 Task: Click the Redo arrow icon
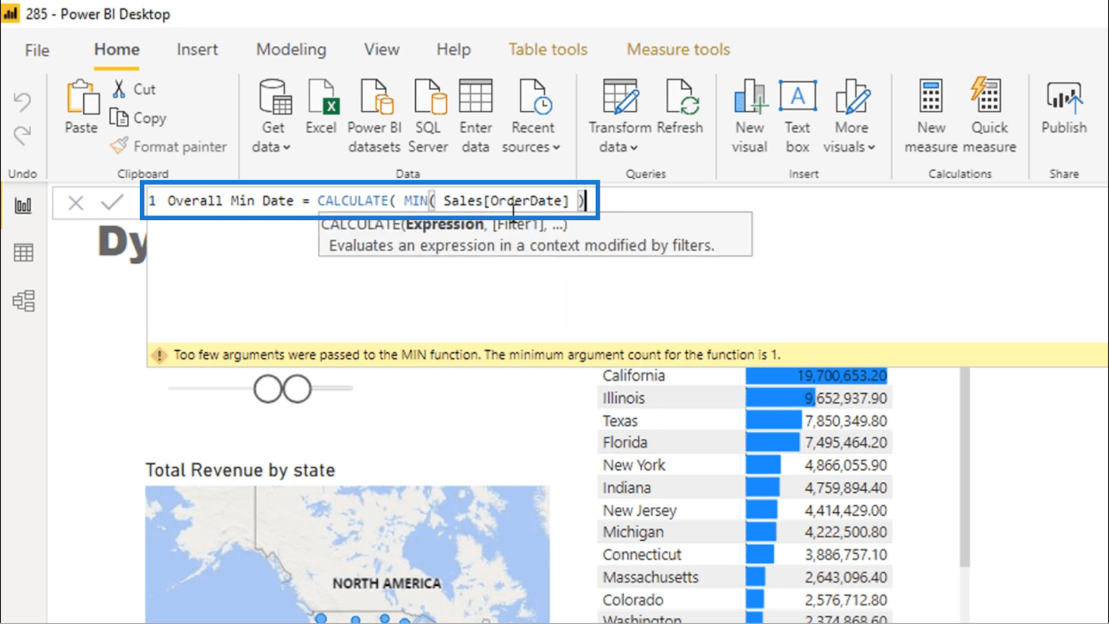pos(22,134)
